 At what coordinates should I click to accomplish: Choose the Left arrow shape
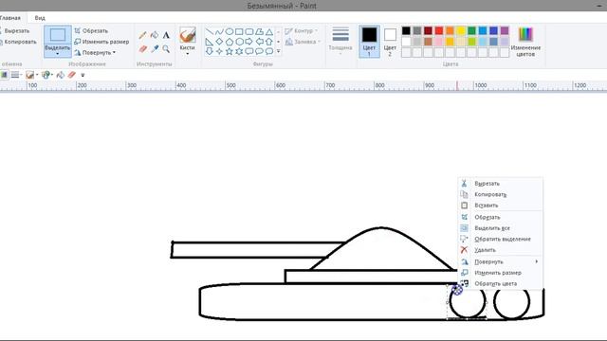pyautogui.click(x=259, y=42)
